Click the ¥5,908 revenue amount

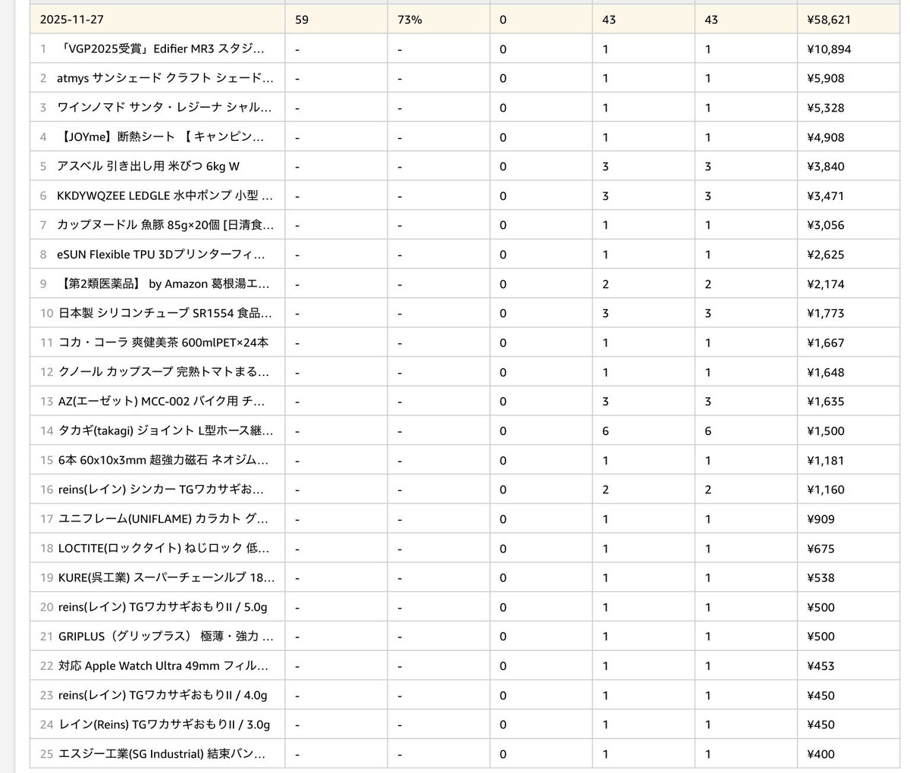tap(827, 78)
